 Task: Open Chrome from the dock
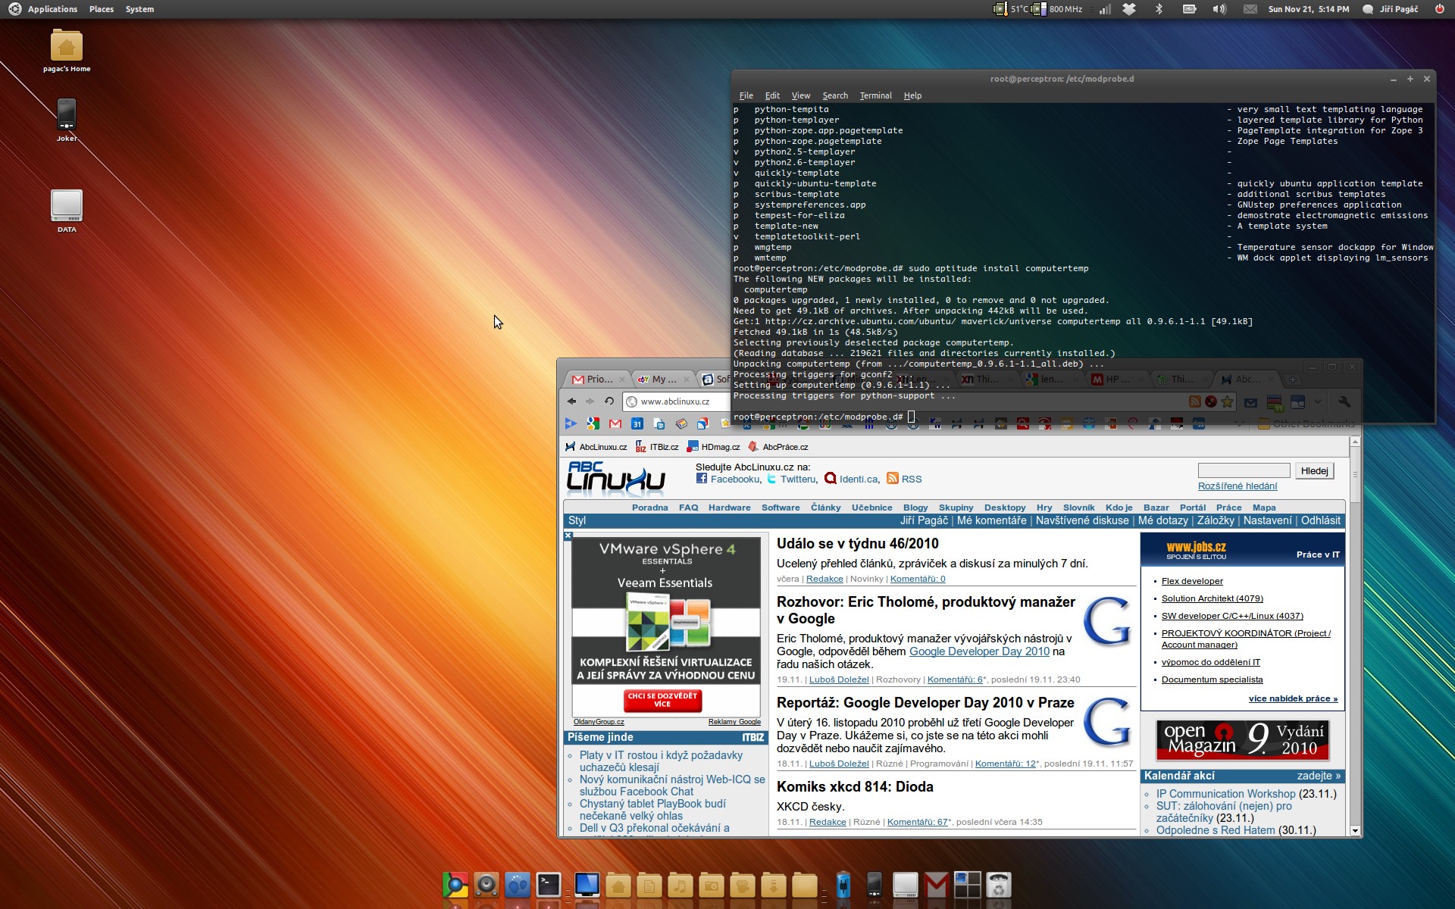(x=455, y=885)
